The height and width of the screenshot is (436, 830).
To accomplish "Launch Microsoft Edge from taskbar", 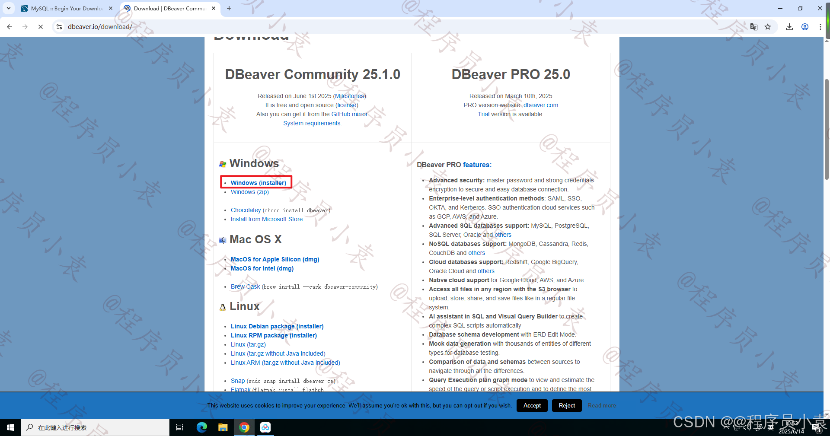I will (201, 427).
